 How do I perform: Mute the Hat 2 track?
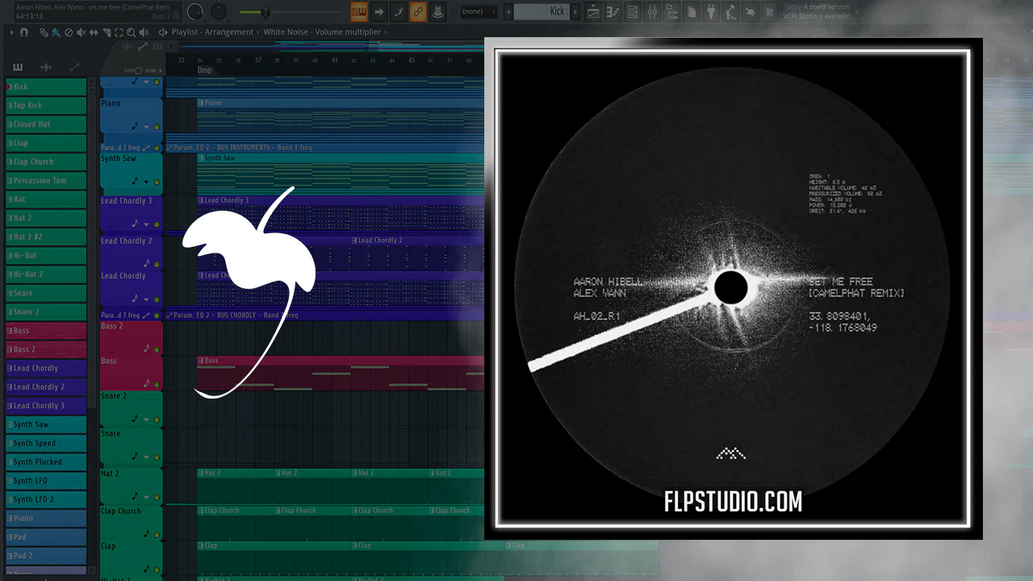click(x=157, y=497)
